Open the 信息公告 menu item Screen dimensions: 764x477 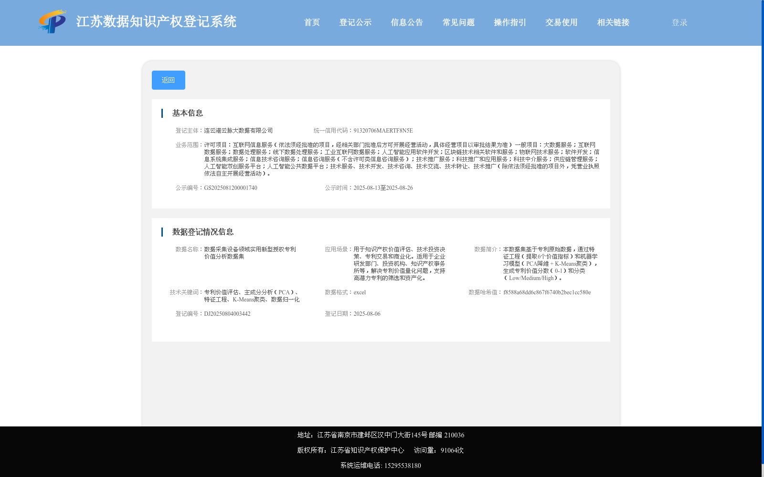coord(407,22)
